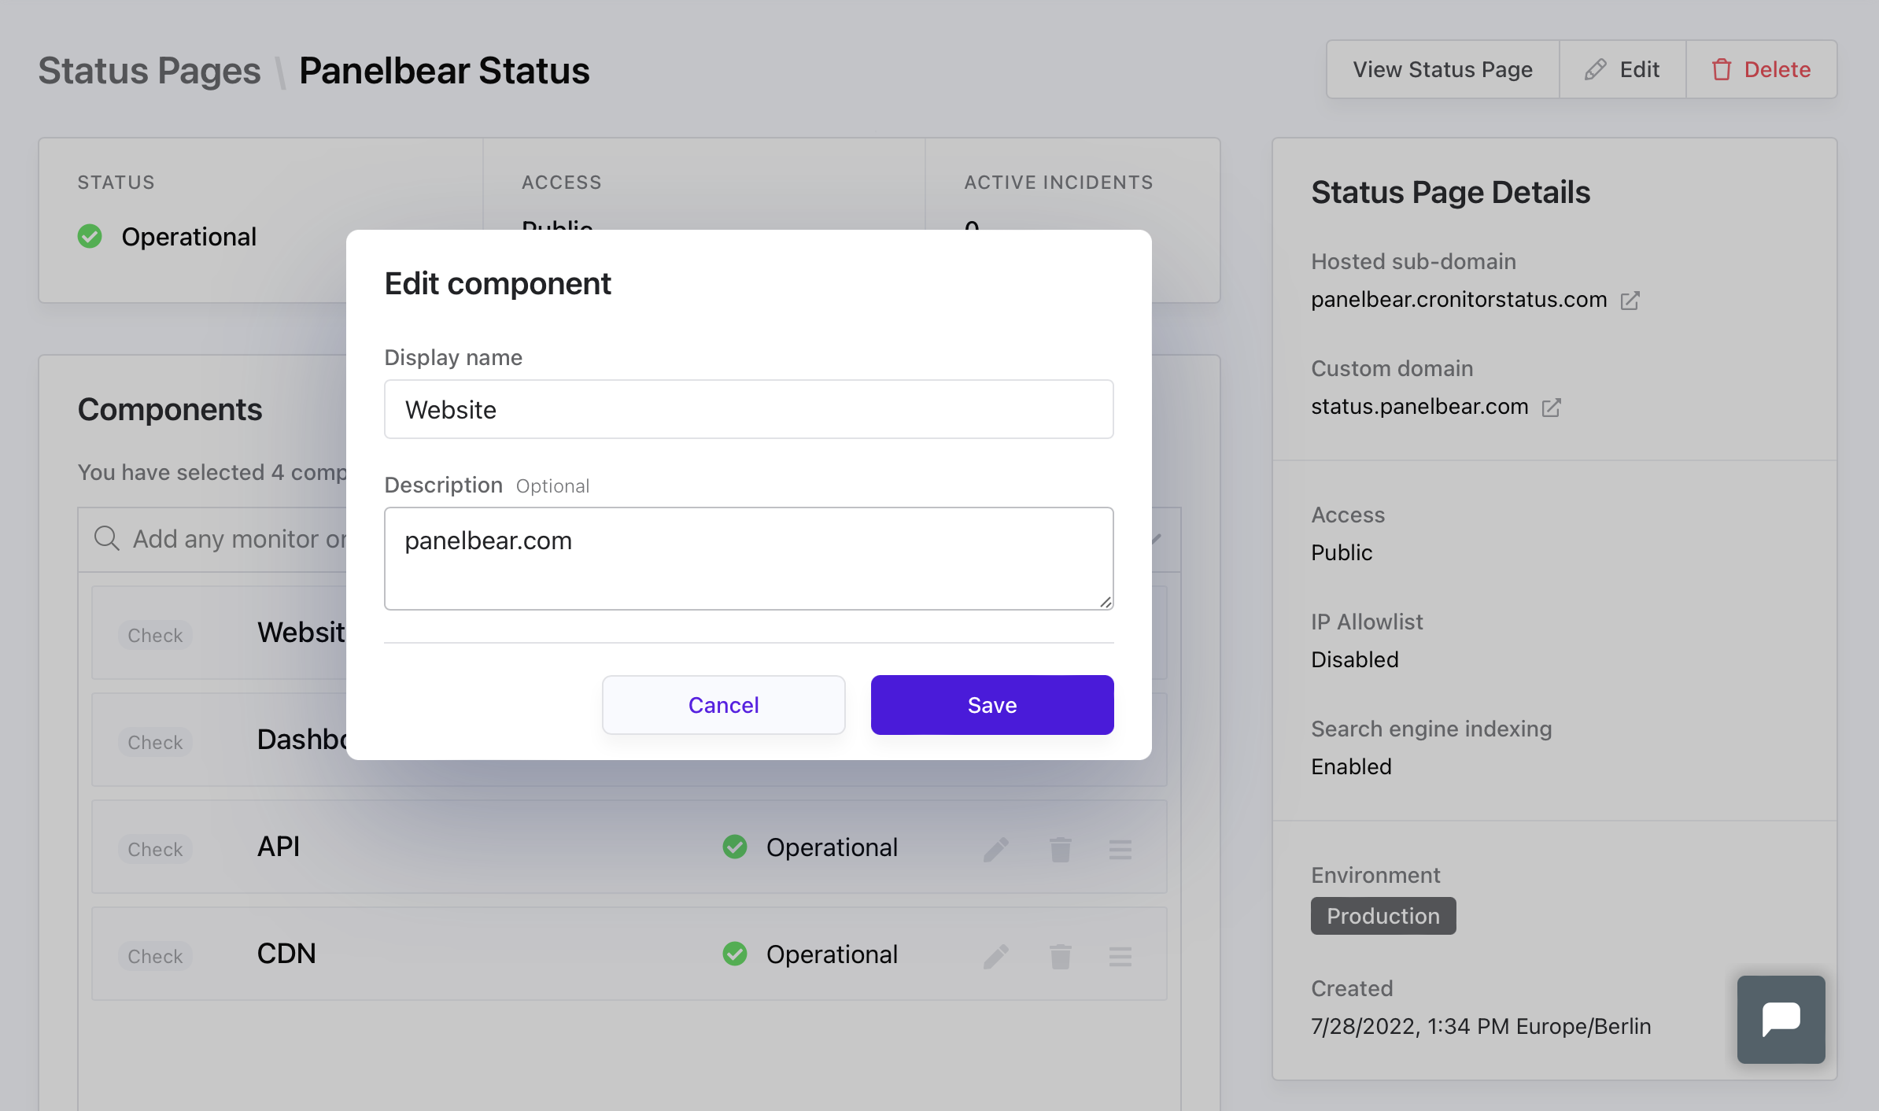Click the Edit component dialog title
Screen dimensions: 1879x1111
coord(497,283)
